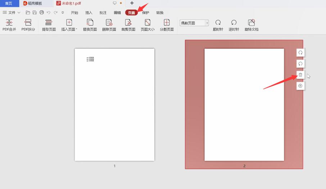The width and height of the screenshot is (326, 189).
Task: Expand the 文件 menu chevron
Action: click(19, 13)
